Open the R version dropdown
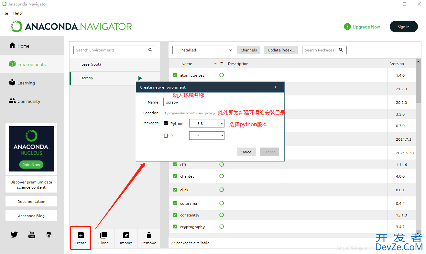 click(207, 136)
